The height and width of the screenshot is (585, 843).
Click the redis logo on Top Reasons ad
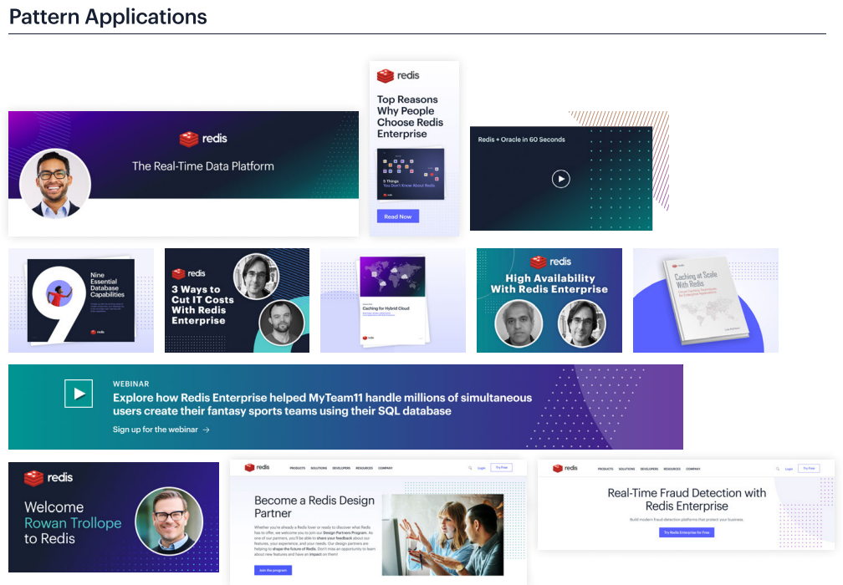398,76
